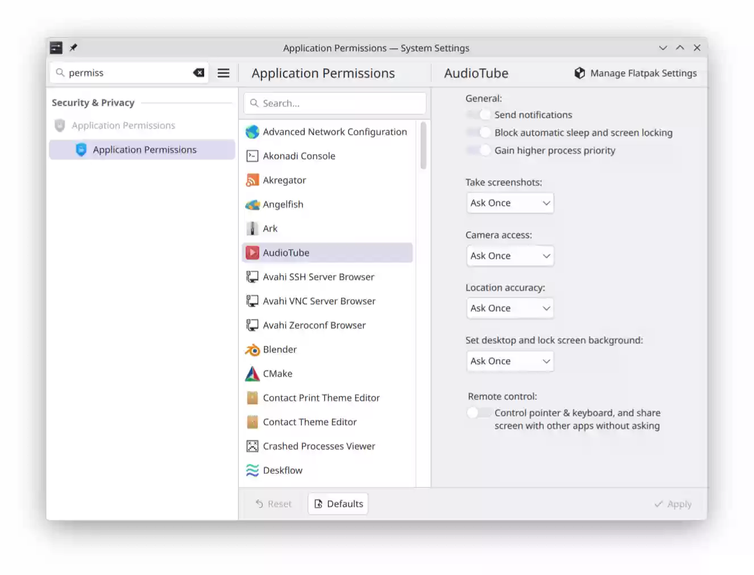Click the Apply button

(x=673, y=503)
